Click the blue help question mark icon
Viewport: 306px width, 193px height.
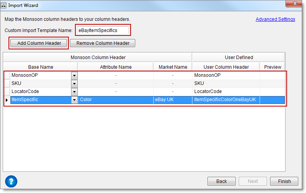coord(11,181)
